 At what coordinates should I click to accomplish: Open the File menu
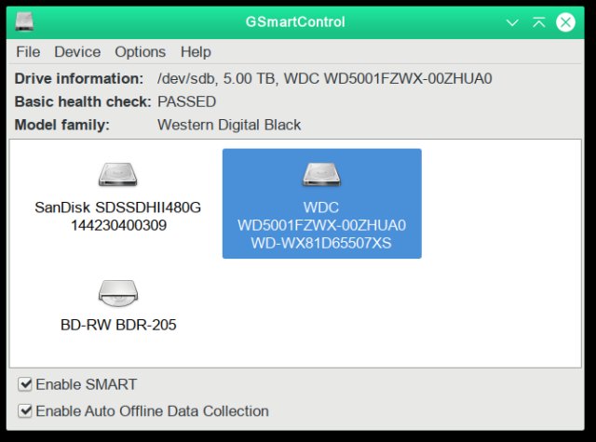pos(28,51)
